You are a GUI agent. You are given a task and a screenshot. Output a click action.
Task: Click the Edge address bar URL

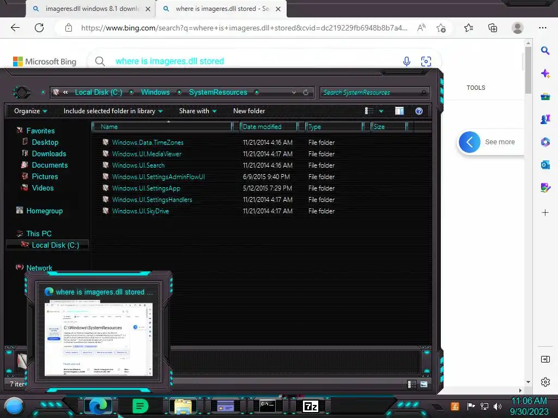(244, 28)
